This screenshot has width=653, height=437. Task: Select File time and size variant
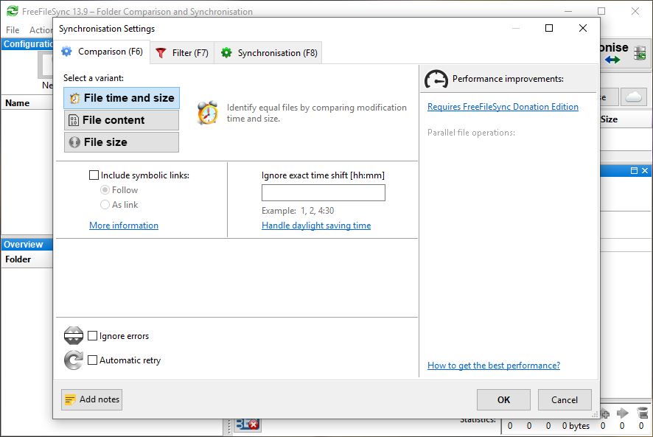[122, 98]
